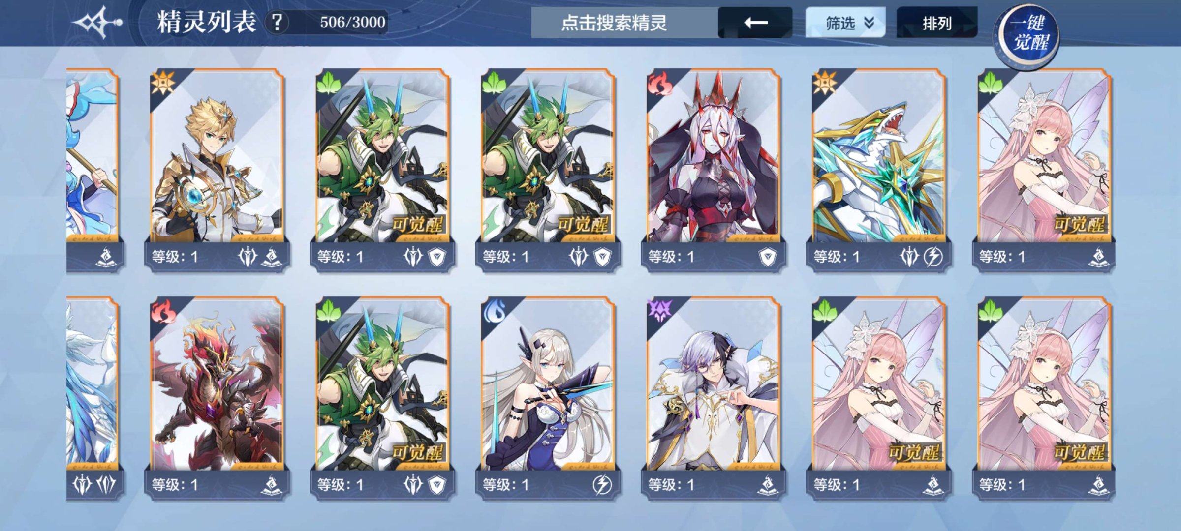Click the left arrow clear-search button
Image resolution: width=1181 pixels, height=531 pixels.
[x=755, y=23]
